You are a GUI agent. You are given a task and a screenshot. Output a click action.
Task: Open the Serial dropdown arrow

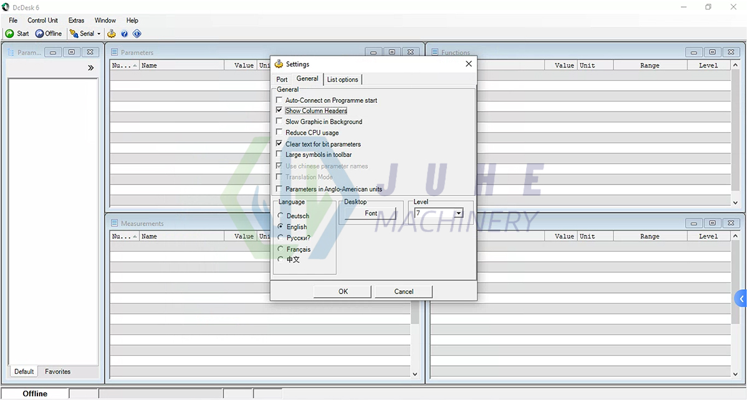coord(98,34)
